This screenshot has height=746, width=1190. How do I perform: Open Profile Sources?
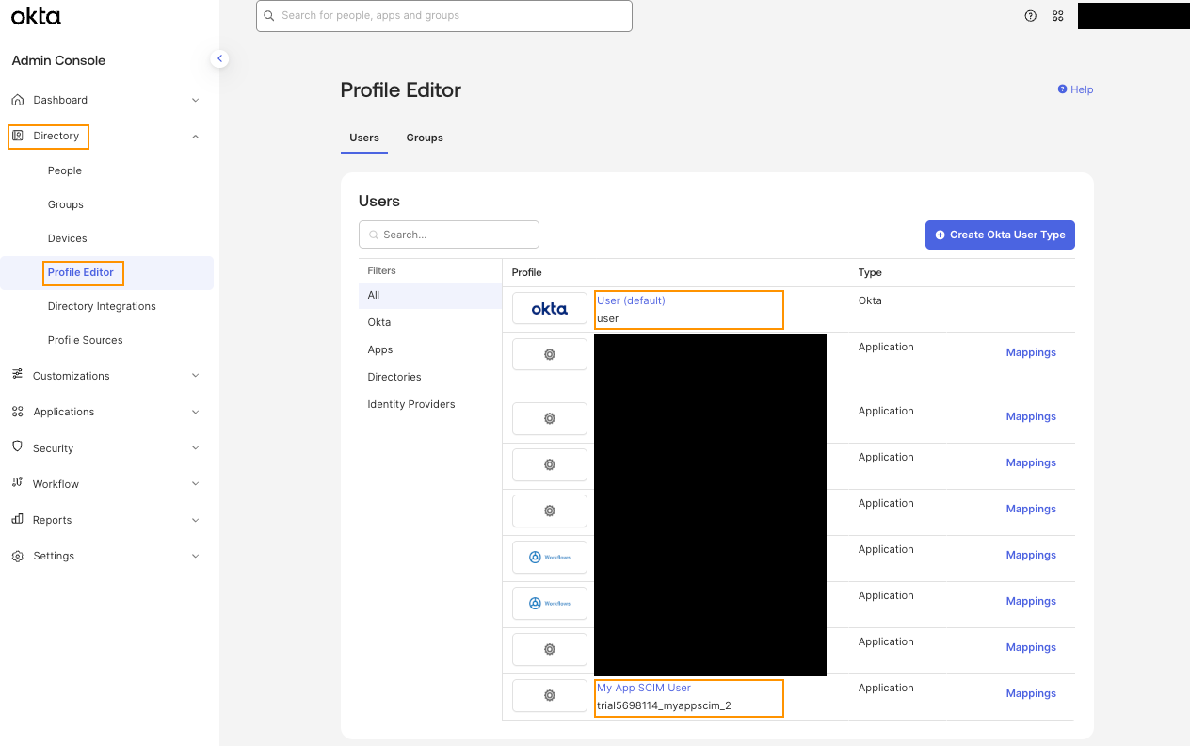tap(86, 340)
